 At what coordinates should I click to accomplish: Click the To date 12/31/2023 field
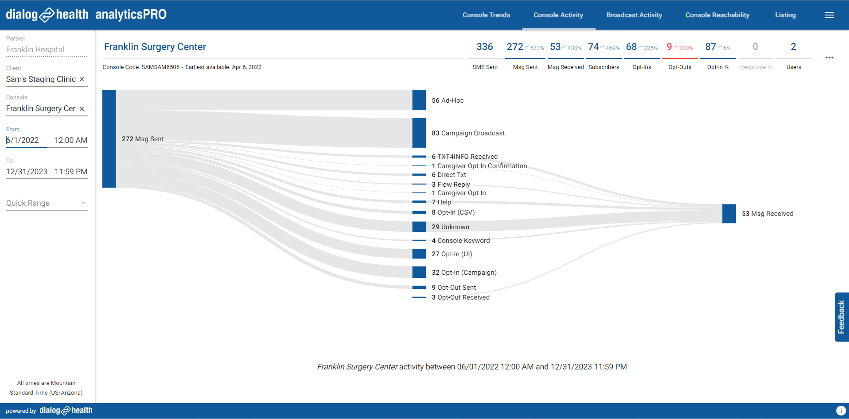(x=27, y=172)
